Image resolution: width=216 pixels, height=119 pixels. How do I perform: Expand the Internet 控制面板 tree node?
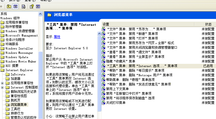click(3, 87)
